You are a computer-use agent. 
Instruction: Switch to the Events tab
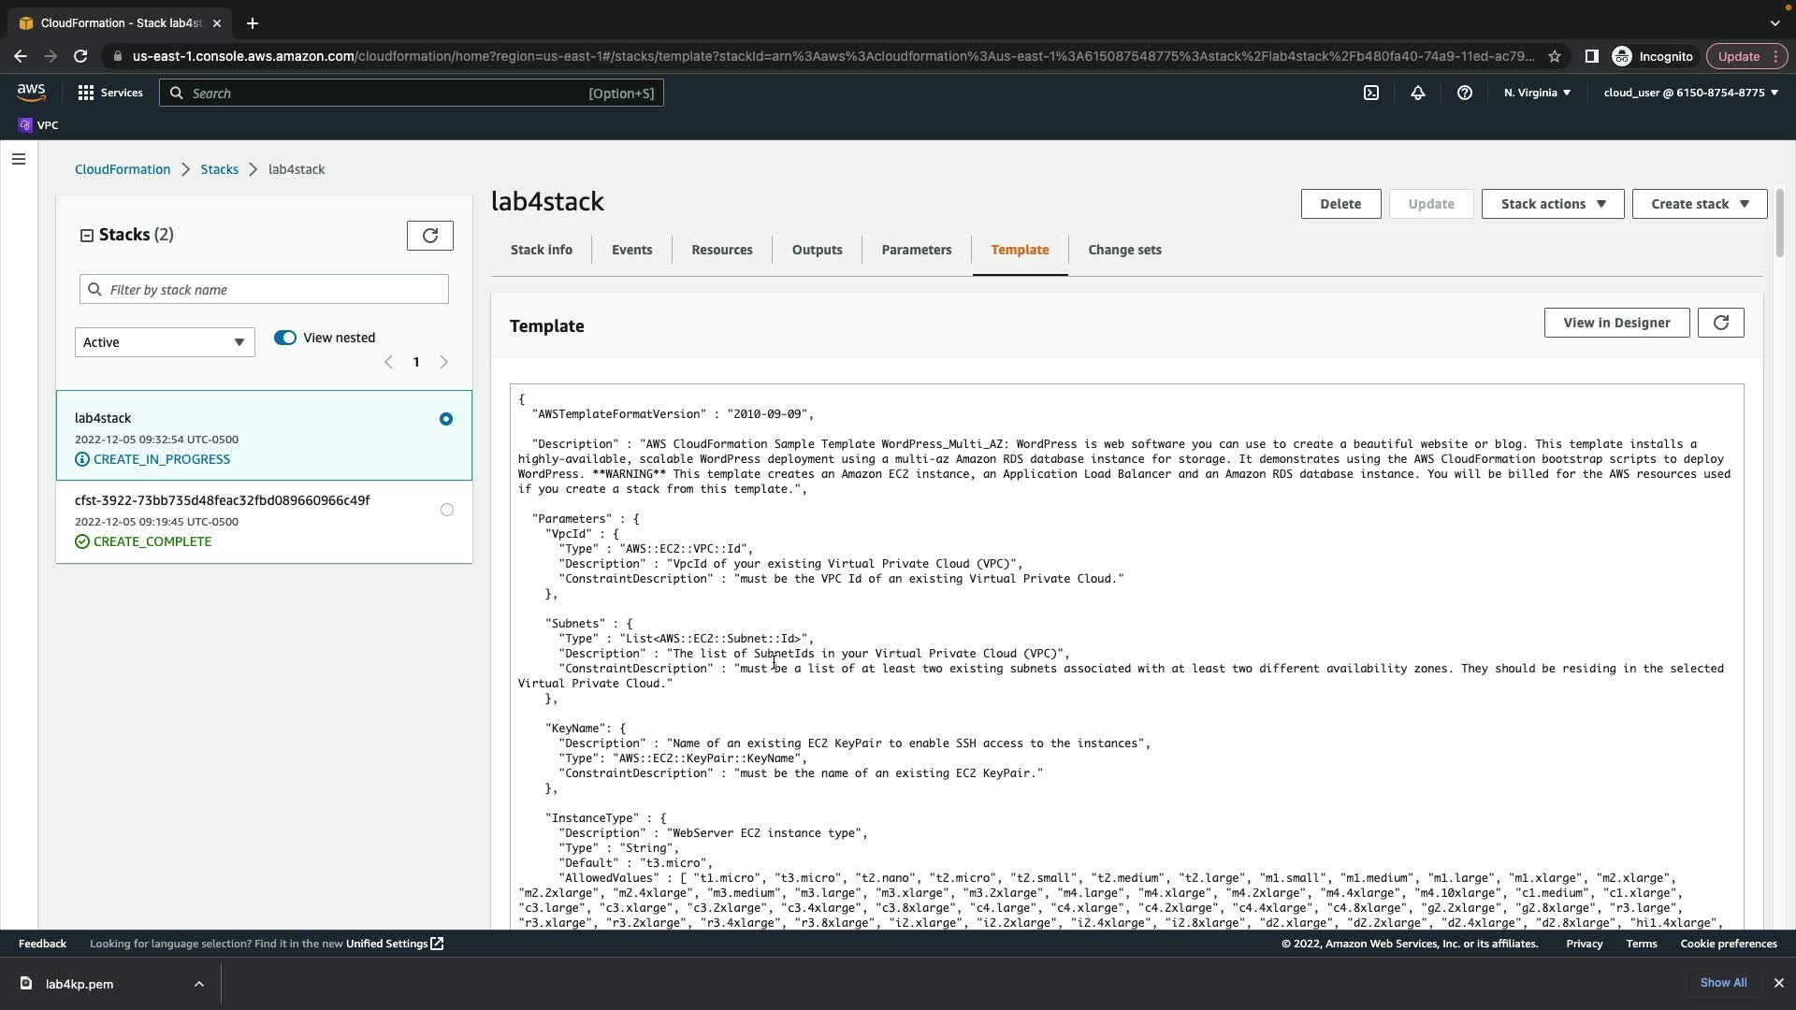[x=631, y=250]
